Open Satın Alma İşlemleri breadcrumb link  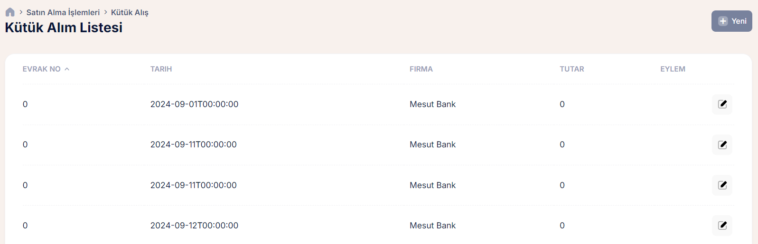pyautogui.click(x=63, y=12)
